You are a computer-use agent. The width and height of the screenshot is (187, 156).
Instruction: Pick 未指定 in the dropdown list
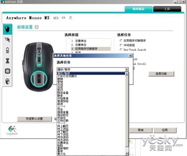tap(91, 118)
